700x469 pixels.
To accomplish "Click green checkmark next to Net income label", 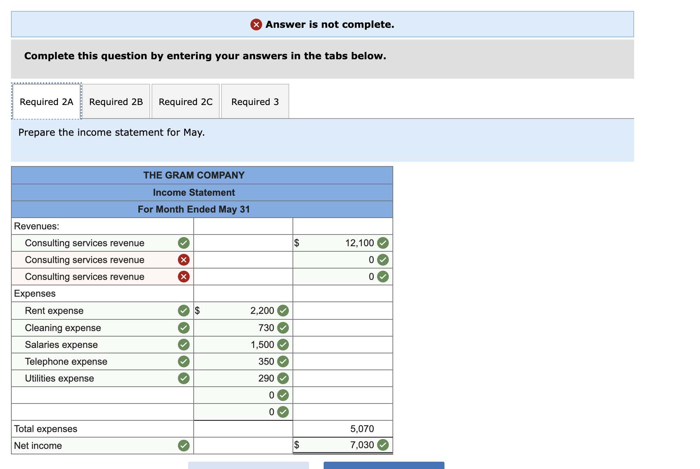I will coord(183,446).
